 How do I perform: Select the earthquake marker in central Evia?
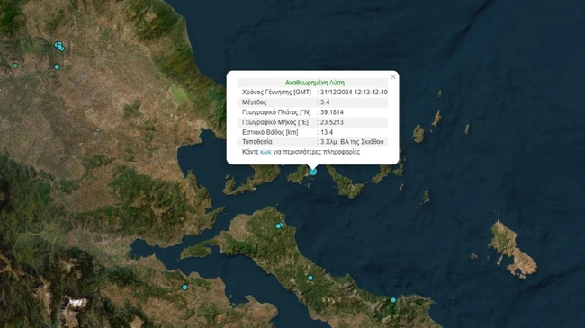click(x=310, y=278)
